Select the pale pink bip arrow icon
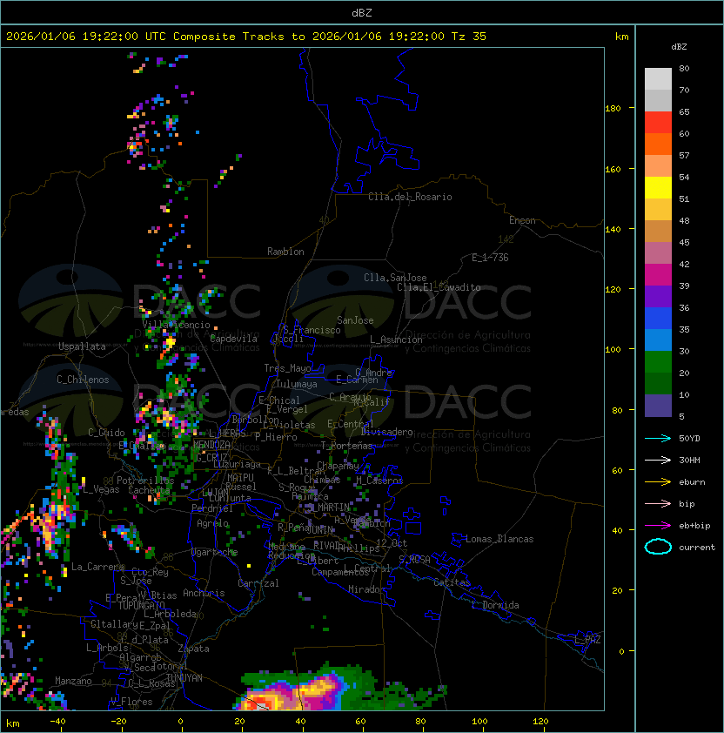The width and height of the screenshot is (724, 733). 658,503
